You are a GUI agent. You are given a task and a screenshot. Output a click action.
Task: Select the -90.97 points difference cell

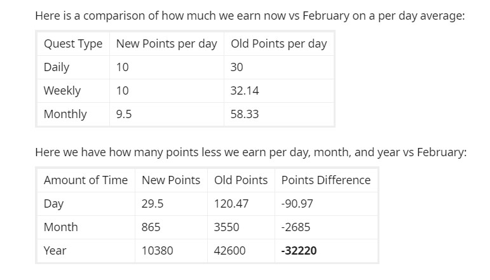pyautogui.click(x=297, y=204)
